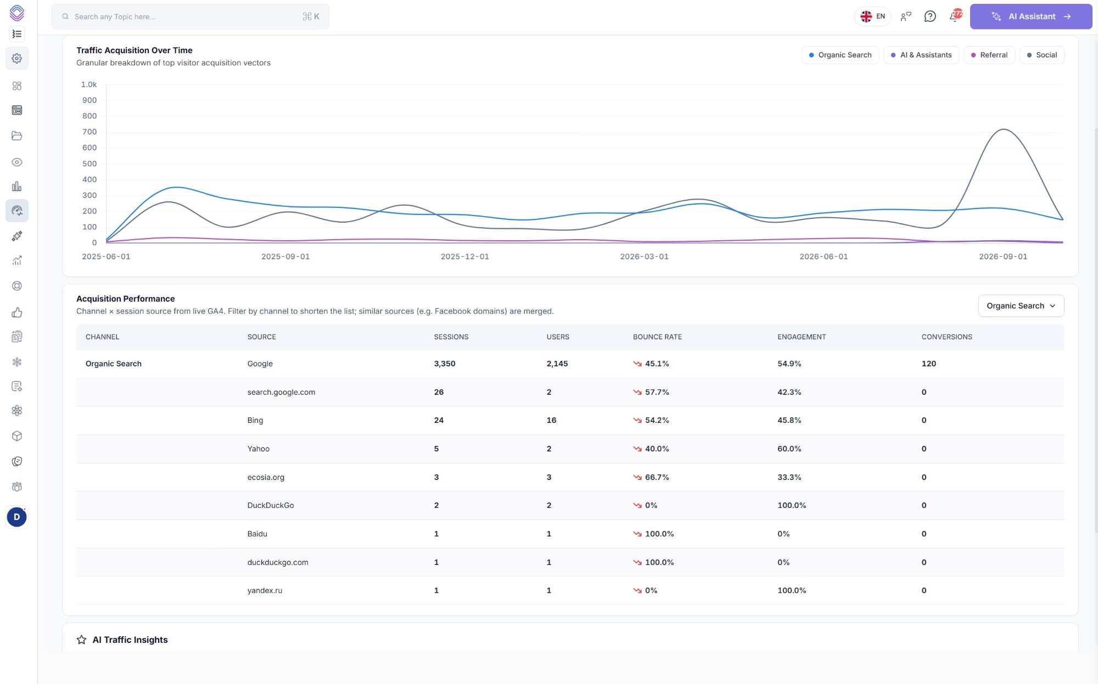Open the folder icon in the sidebar
The height and width of the screenshot is (684, 1098).
17,135
